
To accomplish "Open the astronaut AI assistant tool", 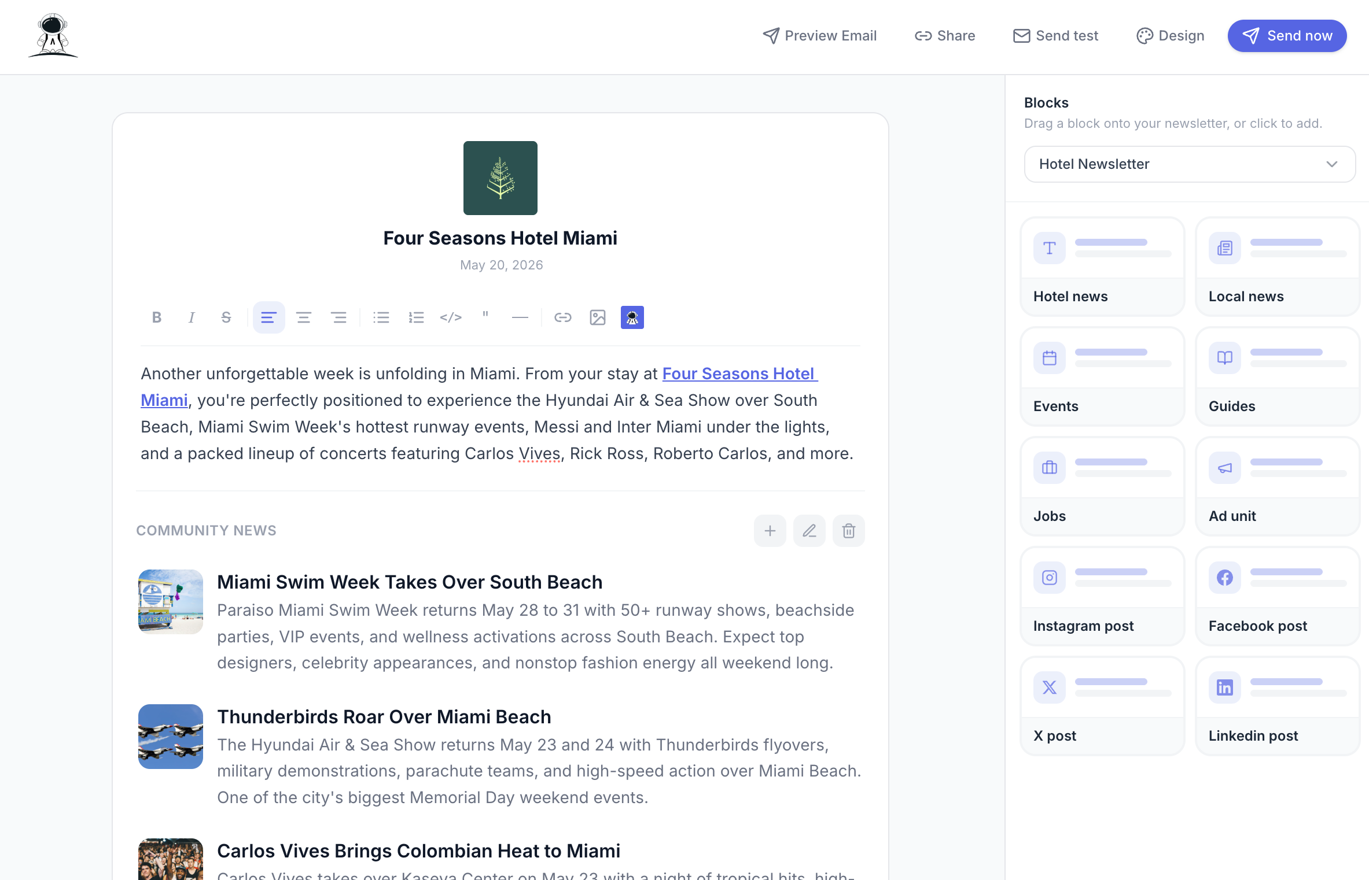I will [x=632, y=317].
